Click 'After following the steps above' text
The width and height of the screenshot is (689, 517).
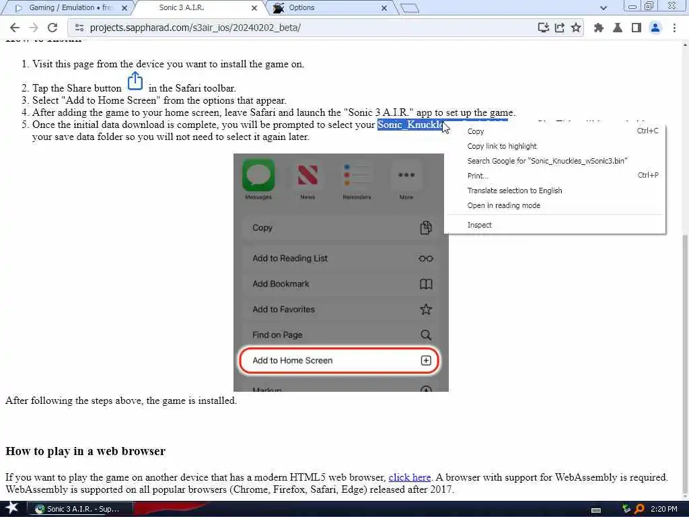pos(121,401)
